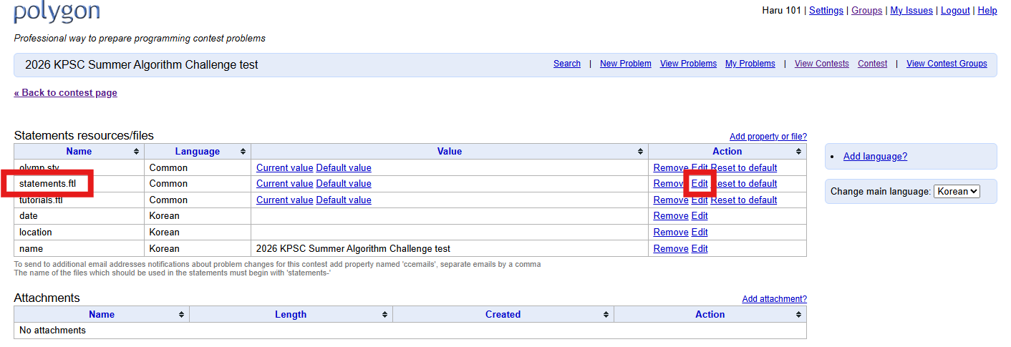Sort resources table by Value column

coord(450,152)
